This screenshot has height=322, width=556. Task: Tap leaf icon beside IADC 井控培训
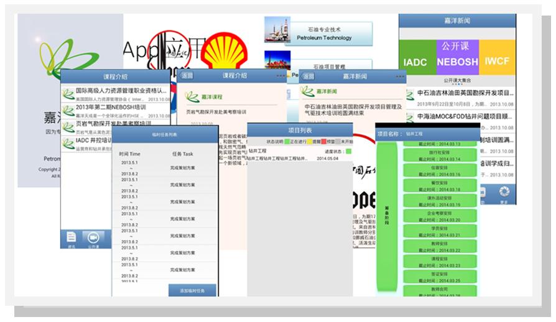(68, 144)
